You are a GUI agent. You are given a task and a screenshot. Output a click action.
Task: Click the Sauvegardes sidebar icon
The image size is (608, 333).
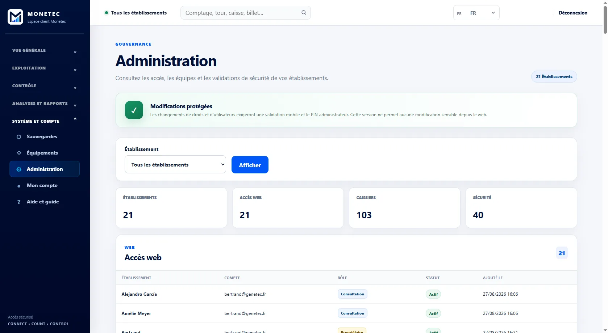pyautogui.click(x=19, y=137)
